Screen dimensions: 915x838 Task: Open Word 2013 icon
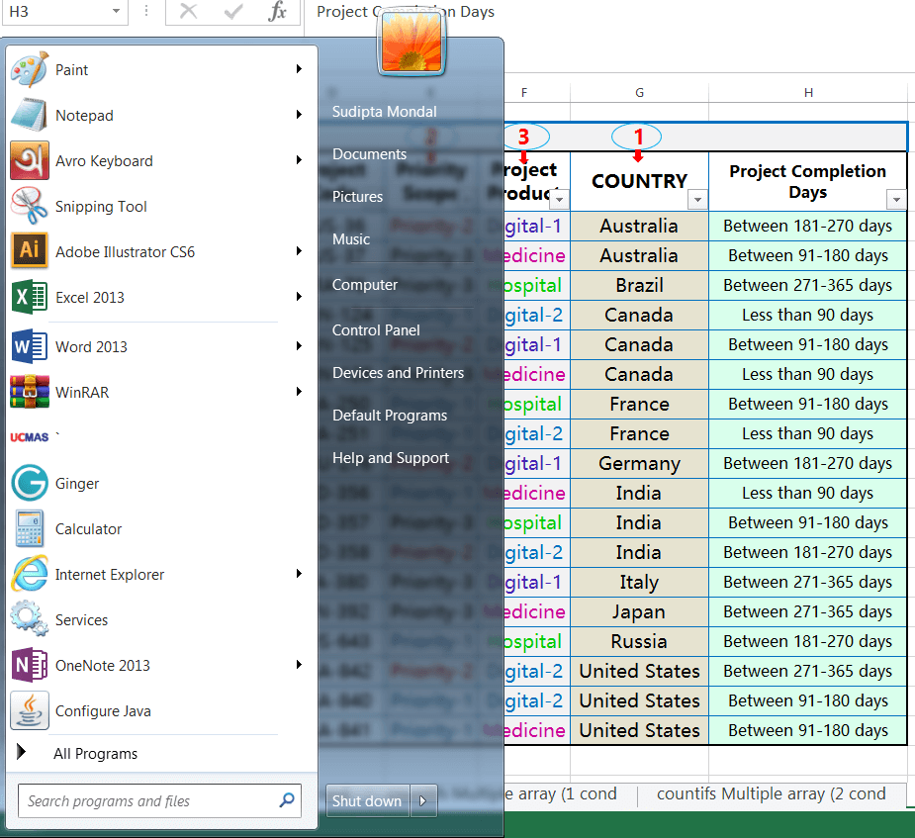point(29,346)
